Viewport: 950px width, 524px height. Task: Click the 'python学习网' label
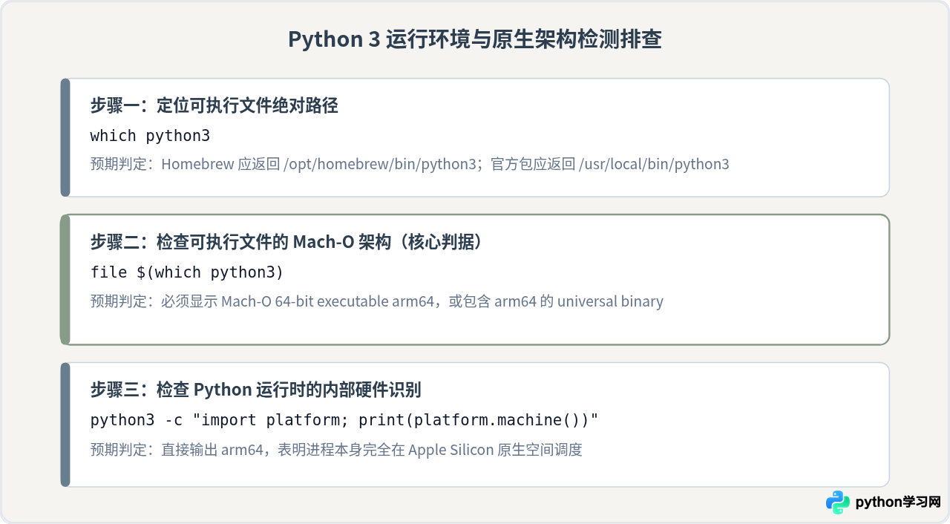point(898,502)
